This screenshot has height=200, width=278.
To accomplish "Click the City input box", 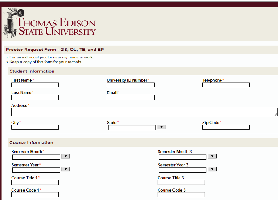I will (x=35, y=127).
